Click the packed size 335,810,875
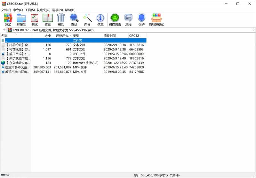 point(63,72)
